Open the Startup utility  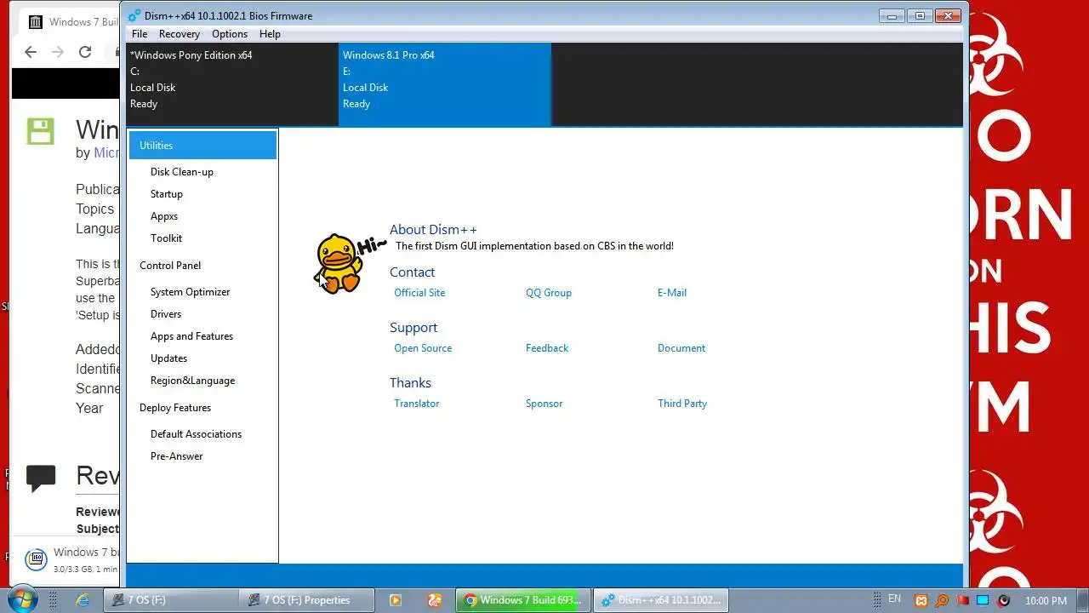[x=167, y=194]
